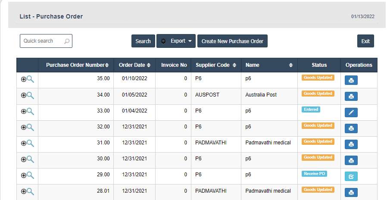Image resolution: width=387 pixels, height=200 pixels.
Task: Click the magnifier icon in Quick search box
Action: point(67,41)
